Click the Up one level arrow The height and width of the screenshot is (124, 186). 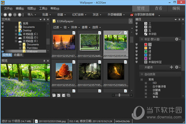point(20,15)
